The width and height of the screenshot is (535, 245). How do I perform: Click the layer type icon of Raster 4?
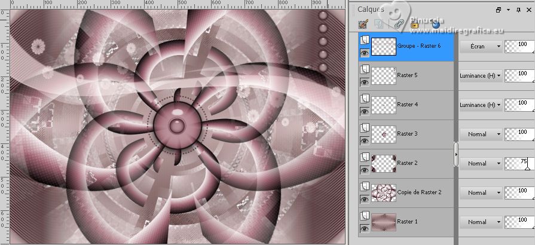click(x=365, y=99)
